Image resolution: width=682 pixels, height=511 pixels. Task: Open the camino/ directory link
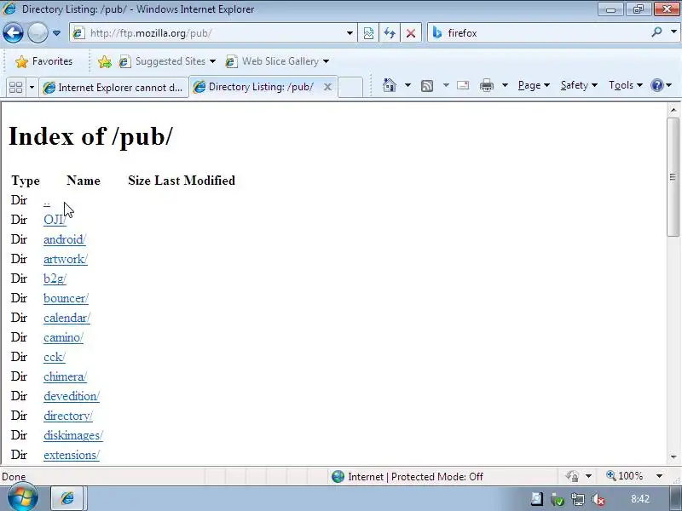tap(63, 337)
